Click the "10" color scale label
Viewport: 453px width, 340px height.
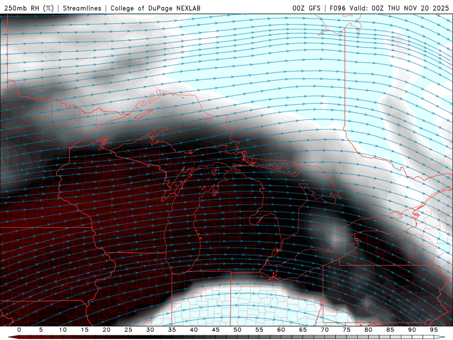tap(63, 330)
